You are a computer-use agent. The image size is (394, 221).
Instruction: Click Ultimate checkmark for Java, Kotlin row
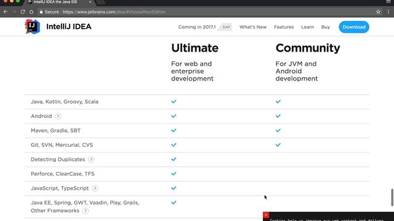[x=174, y=101]
